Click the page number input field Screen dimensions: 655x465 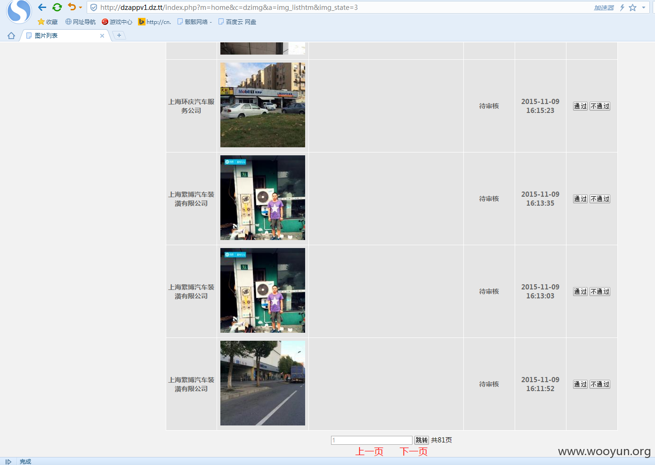(x=372, y=440)
